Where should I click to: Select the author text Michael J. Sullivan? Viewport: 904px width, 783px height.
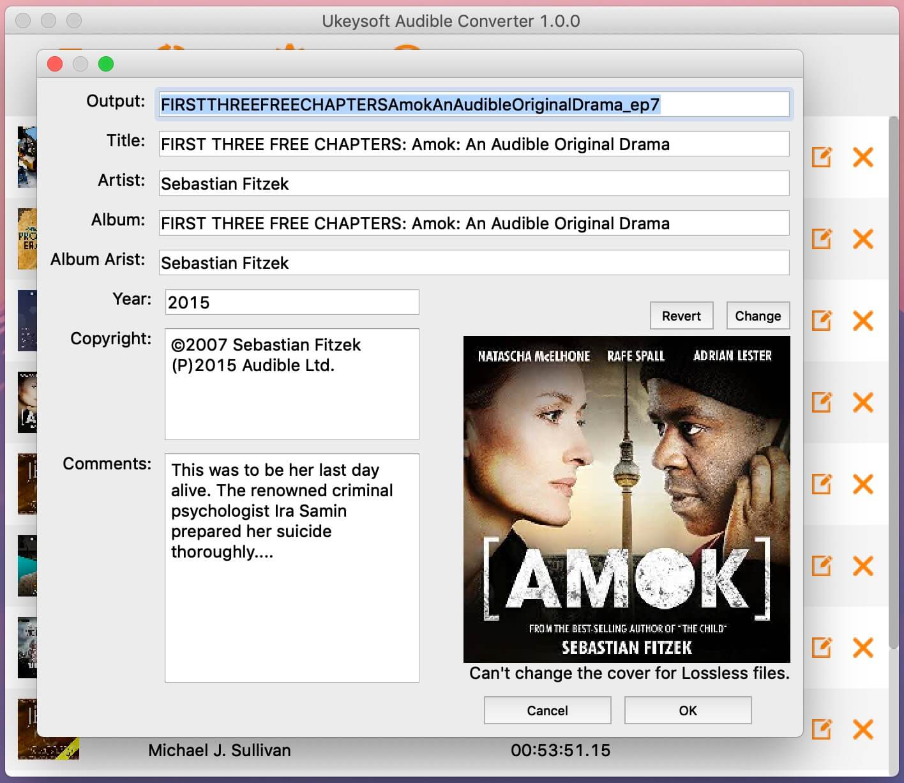click(219, 750)
